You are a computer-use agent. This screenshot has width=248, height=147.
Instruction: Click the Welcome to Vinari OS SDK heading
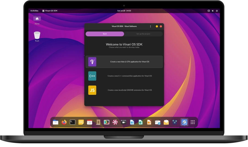pyautogui.click(x=124, y=44)
